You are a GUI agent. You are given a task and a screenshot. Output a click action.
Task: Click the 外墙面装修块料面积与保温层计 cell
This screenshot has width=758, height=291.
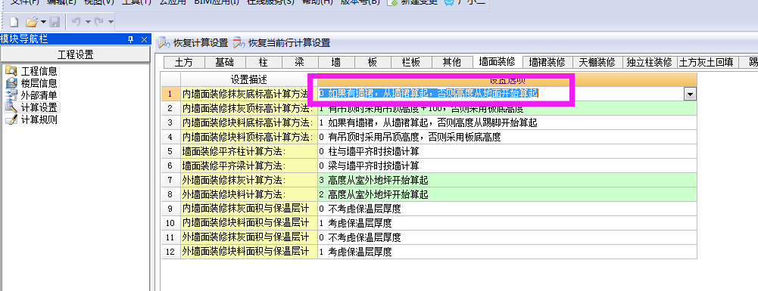249,252
